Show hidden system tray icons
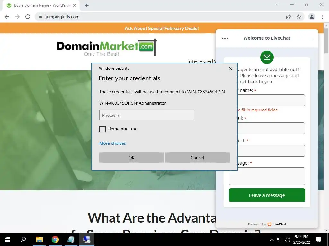Viewport: 329px width, 246px height. tap(272, 240)
